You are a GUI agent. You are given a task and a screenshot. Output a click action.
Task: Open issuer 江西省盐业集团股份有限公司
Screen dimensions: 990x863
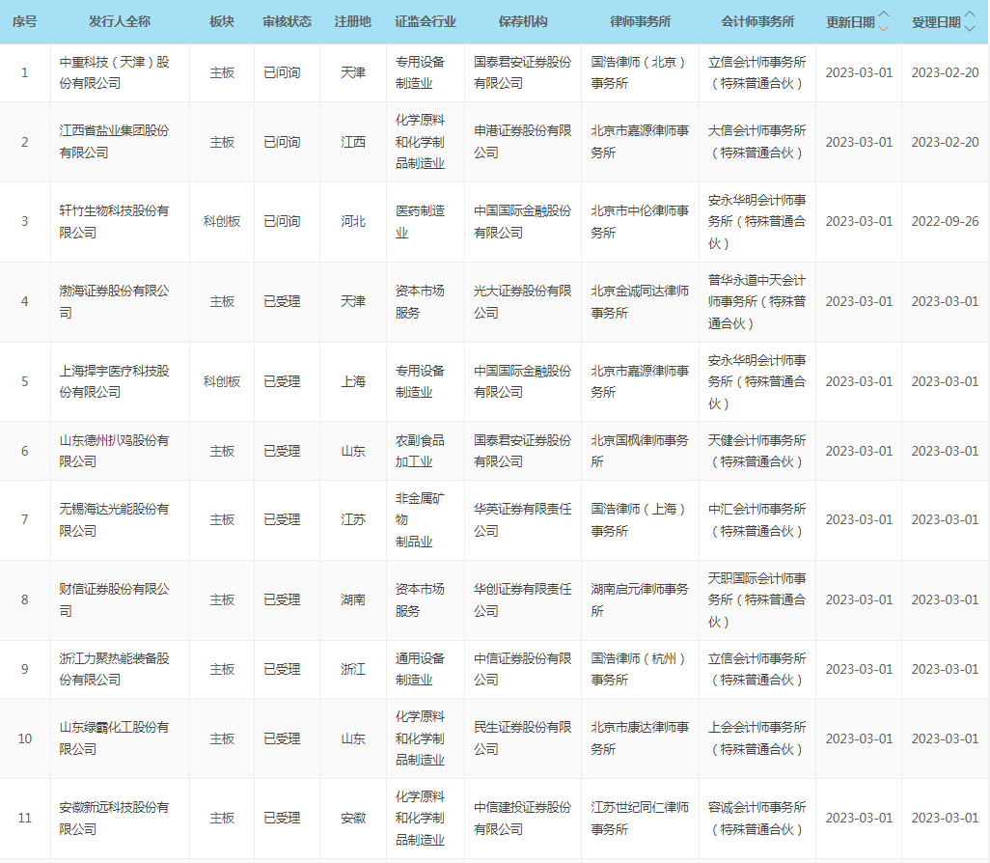[x=114, y=142]
